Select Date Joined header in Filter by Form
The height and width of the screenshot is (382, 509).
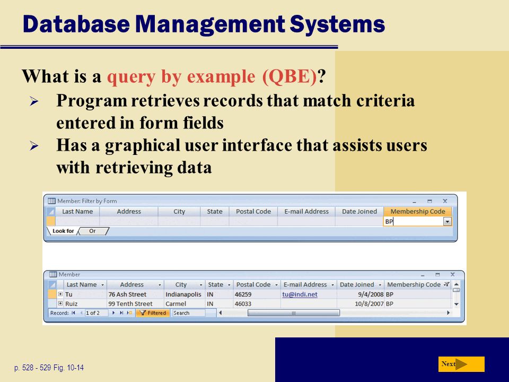coord(359,212)
